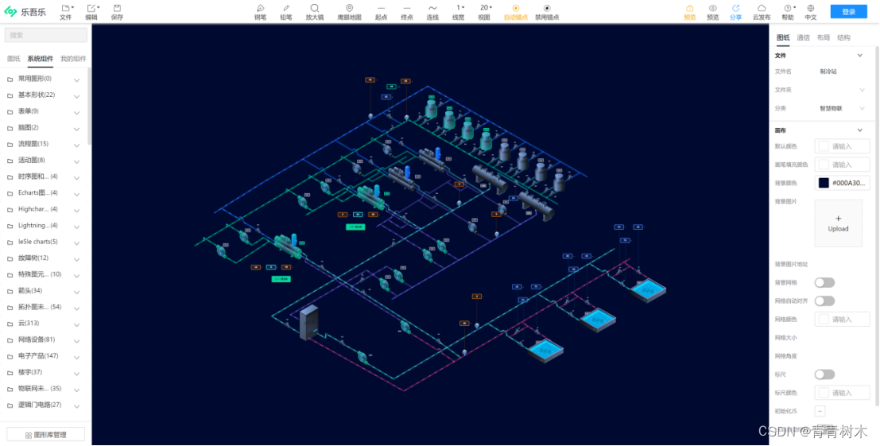
Task: Click the 搜索 search box
Action: click(46, 35)
